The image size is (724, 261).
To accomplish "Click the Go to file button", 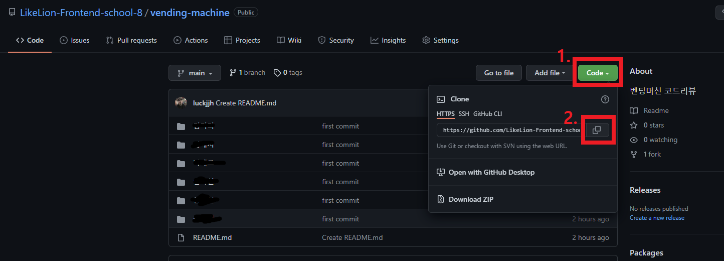I will [x=499, y=73].
